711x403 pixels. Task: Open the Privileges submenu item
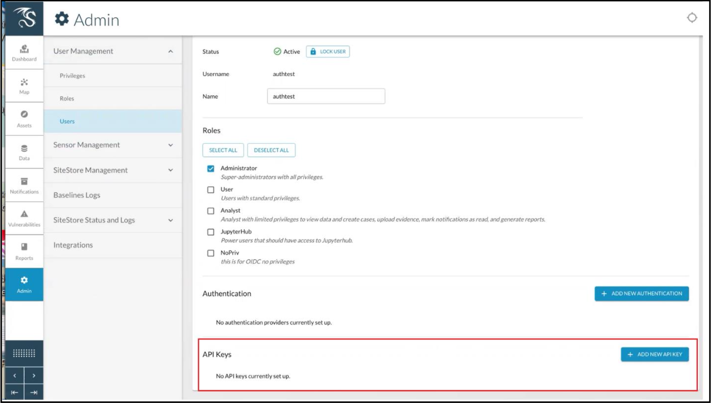[x=72, y=76]
